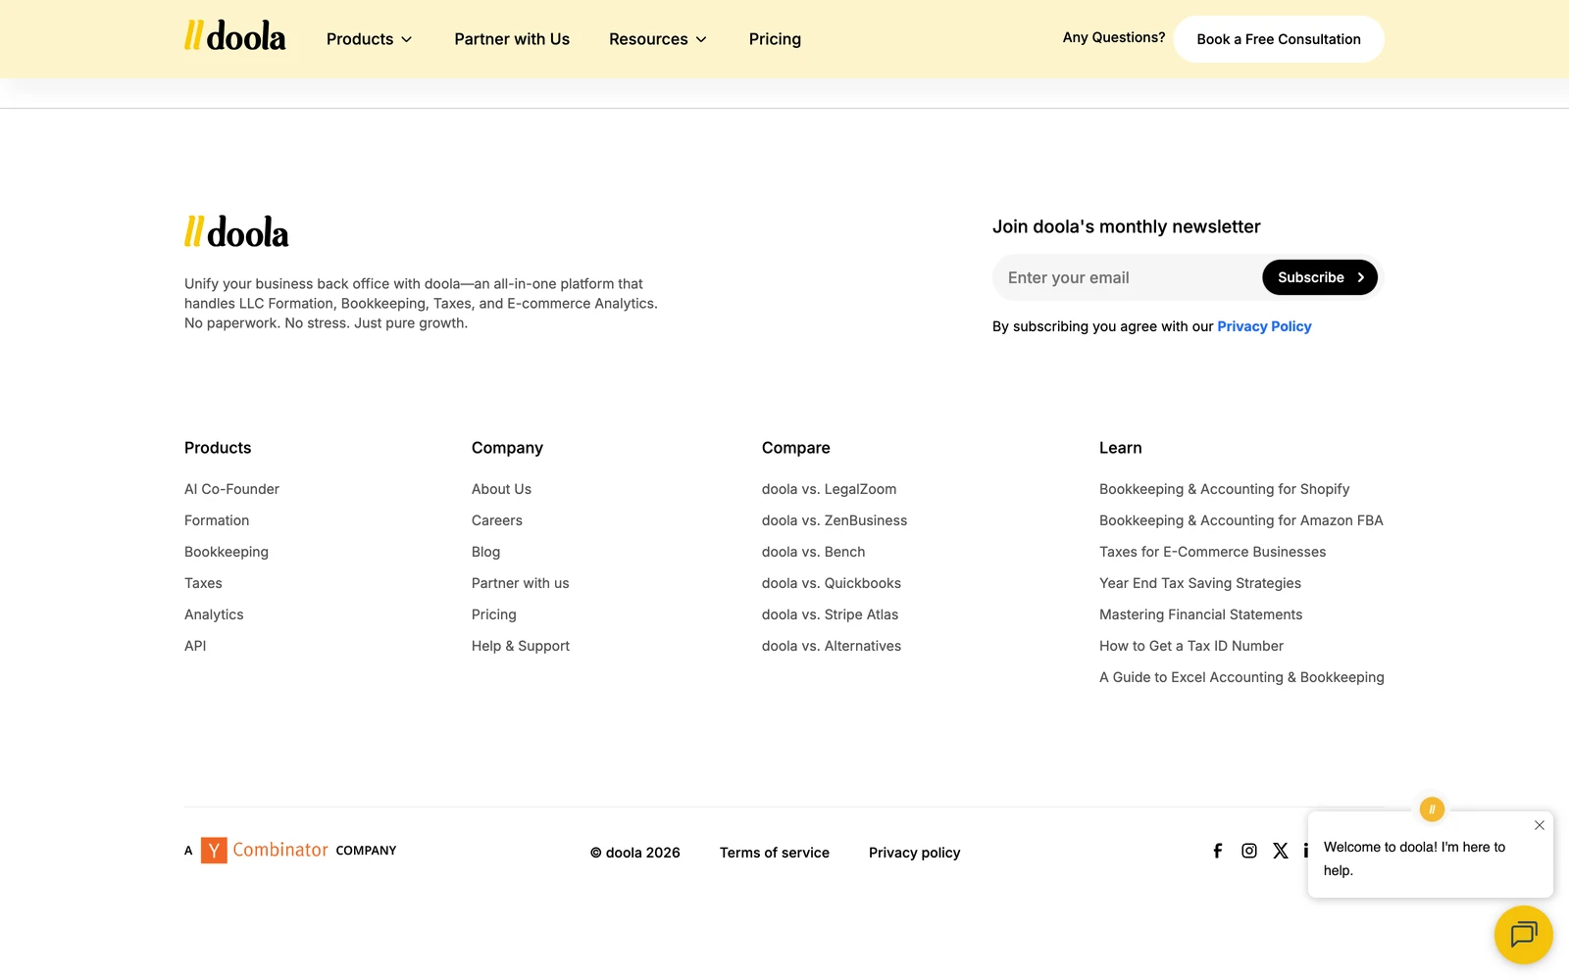1569x980 pixels.
Task: Open Year End Tax Saving Strategies
Action: (1200, 583)
